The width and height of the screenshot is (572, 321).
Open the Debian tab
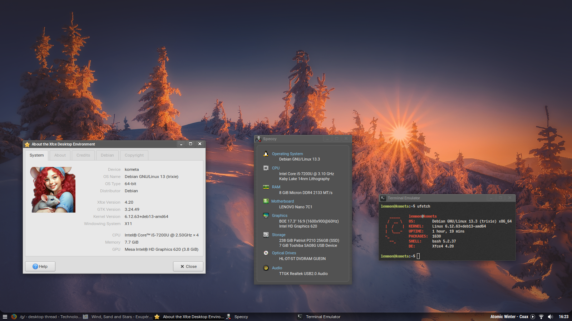point(107,155)
